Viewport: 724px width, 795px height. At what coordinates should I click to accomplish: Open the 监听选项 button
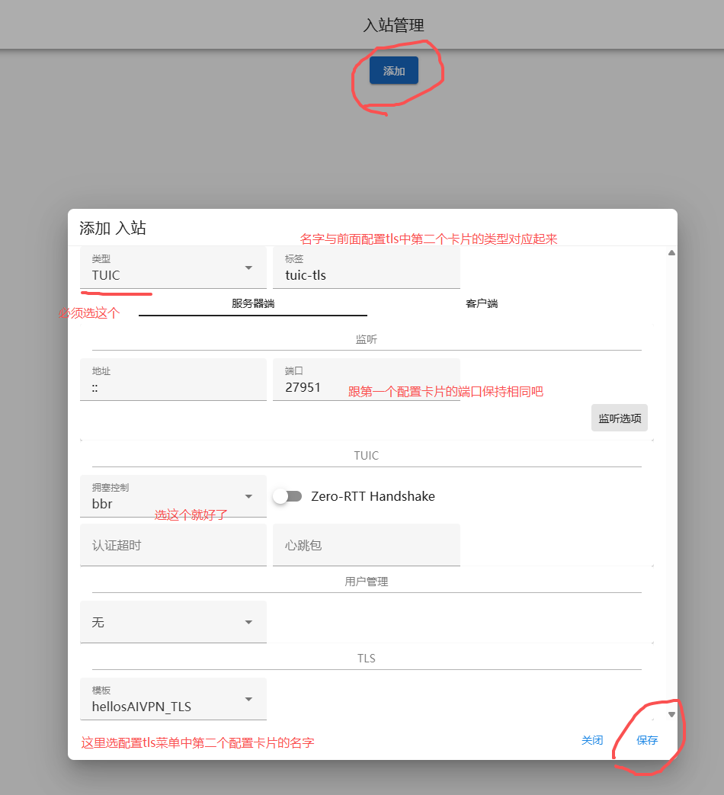pyautogui.click(x=619, y=418)
